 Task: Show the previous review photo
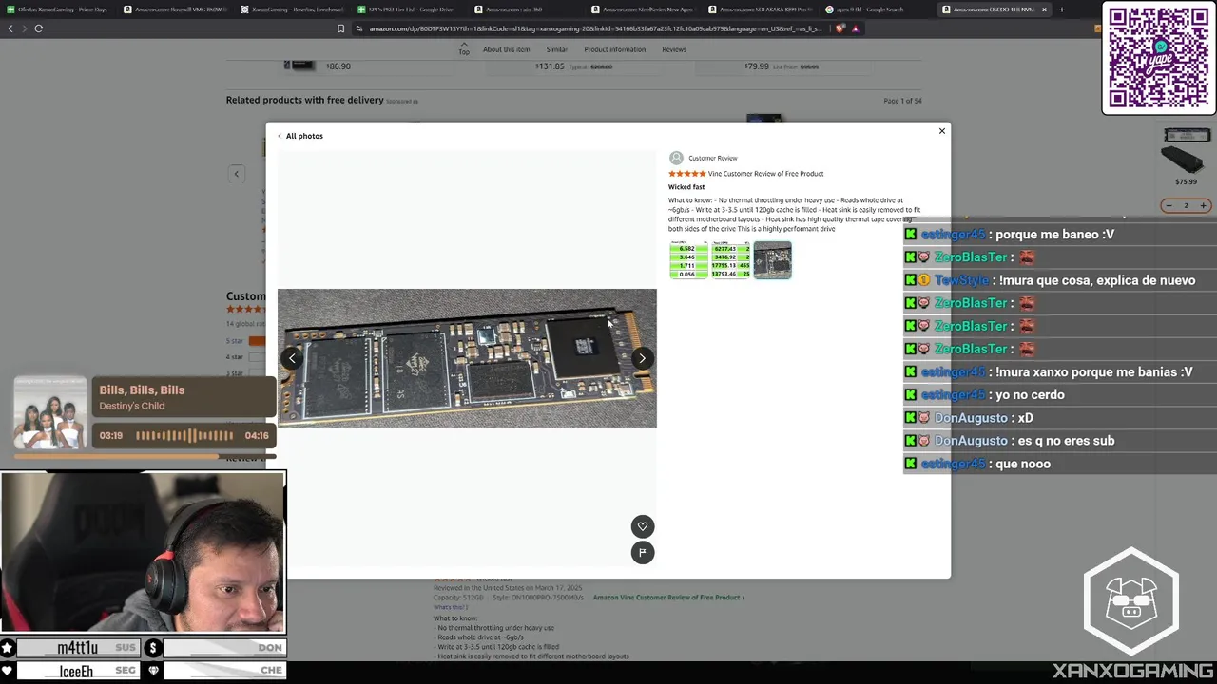(x=292, y=358)
